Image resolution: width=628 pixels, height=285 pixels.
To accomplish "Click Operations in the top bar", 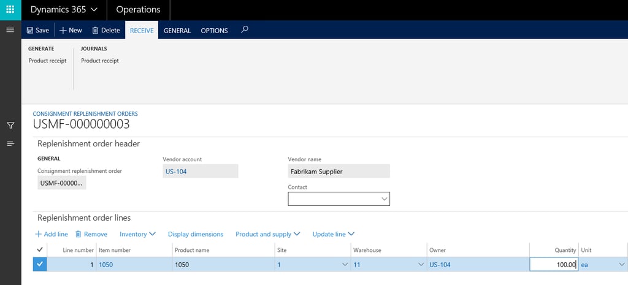I will click(138, 10).
